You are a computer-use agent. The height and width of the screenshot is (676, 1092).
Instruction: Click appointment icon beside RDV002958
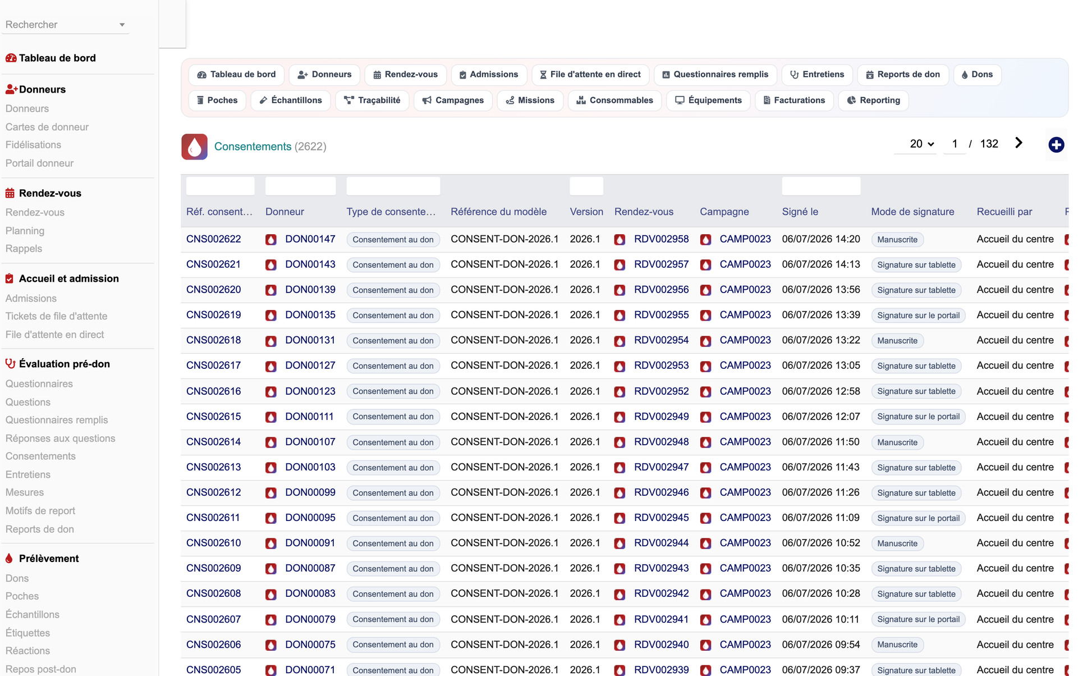[620, 240]
